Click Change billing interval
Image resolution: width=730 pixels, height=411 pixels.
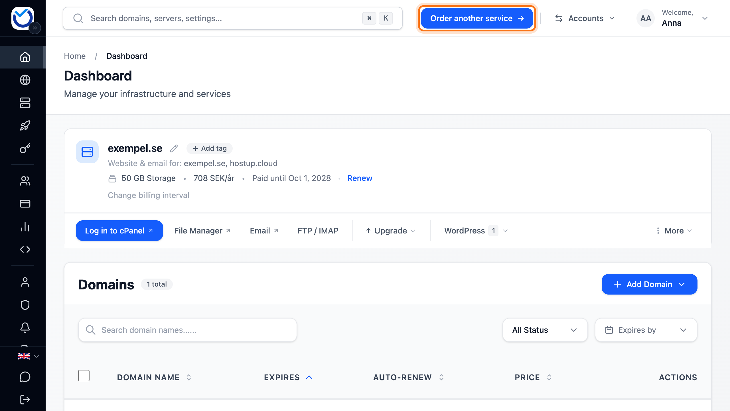tap(149, 195)
